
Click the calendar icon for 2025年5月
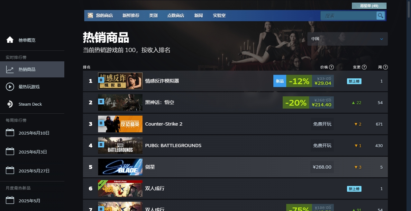[x=10, y=200]
